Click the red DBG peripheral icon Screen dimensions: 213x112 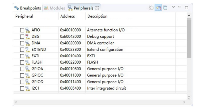tap(28, 37)
